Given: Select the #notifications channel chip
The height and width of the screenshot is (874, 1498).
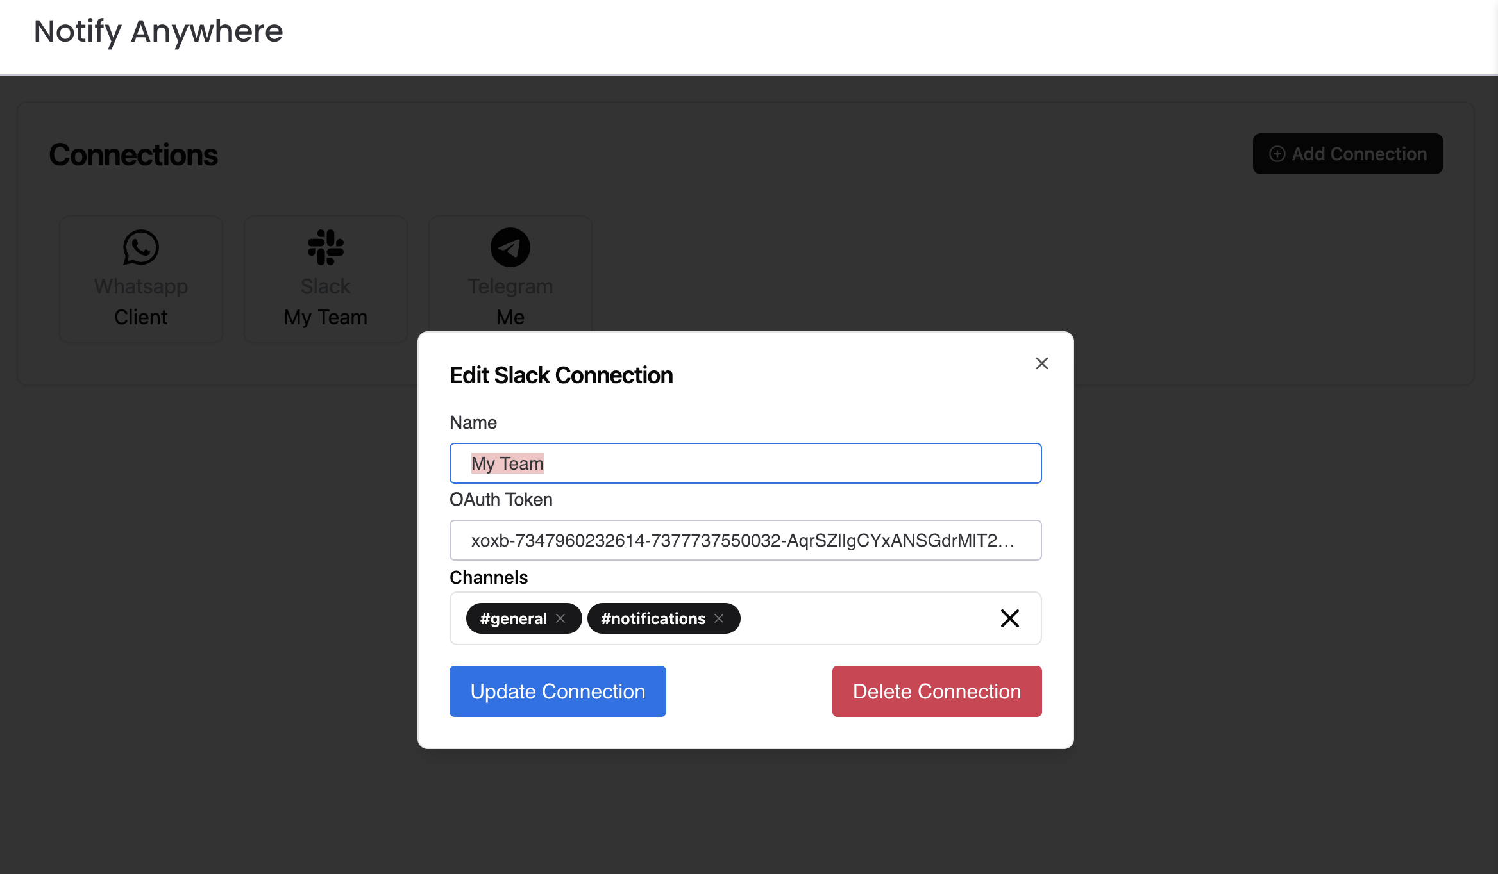Looking at the screenshot, I should [x=653, y=618].
